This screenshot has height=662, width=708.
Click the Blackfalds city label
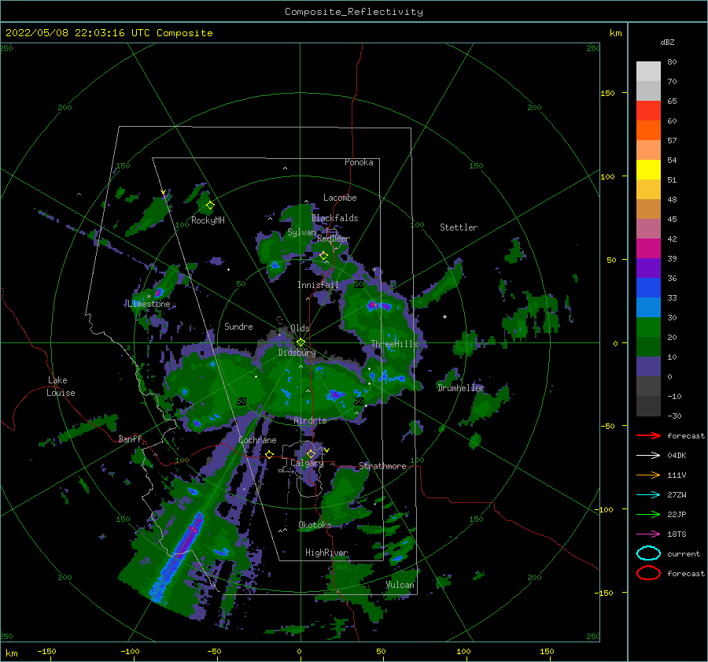click(x=334, y=218)
